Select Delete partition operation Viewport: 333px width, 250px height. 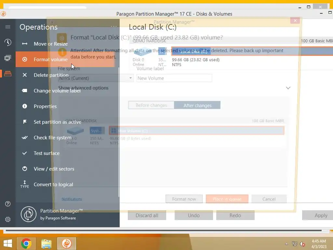(65, 75)
